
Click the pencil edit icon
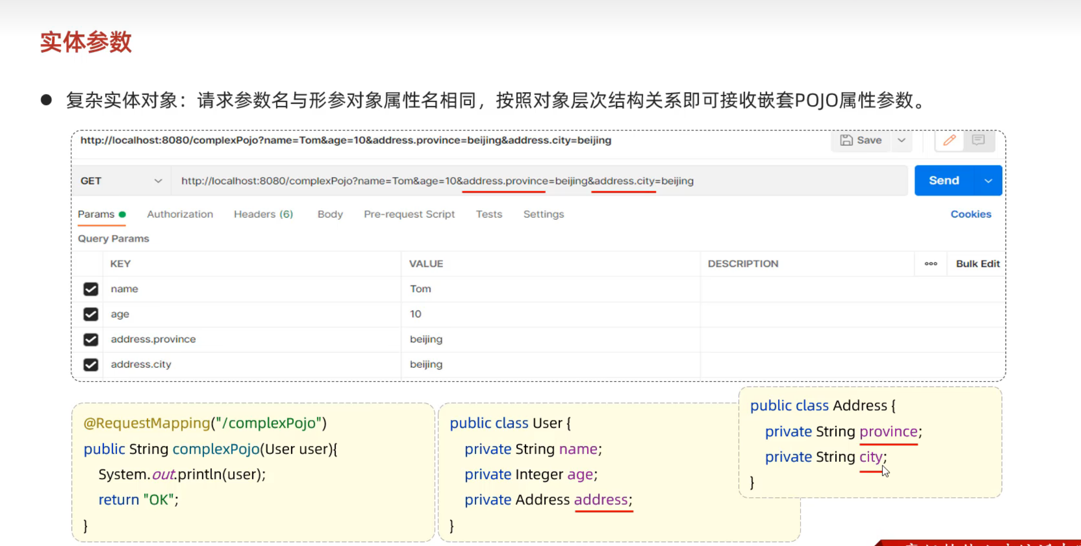[949, 140]
